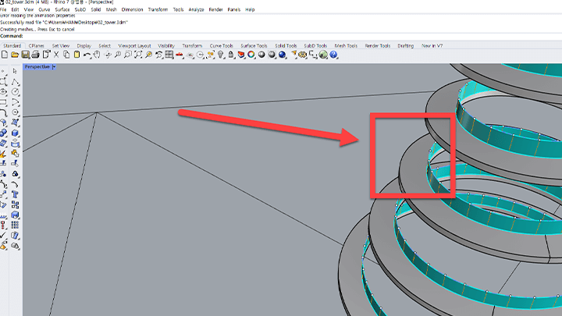This screenshot has height=316, width=562.
Task: Toggle light bulb visibility icon
Action: click(x=220, y=55)
